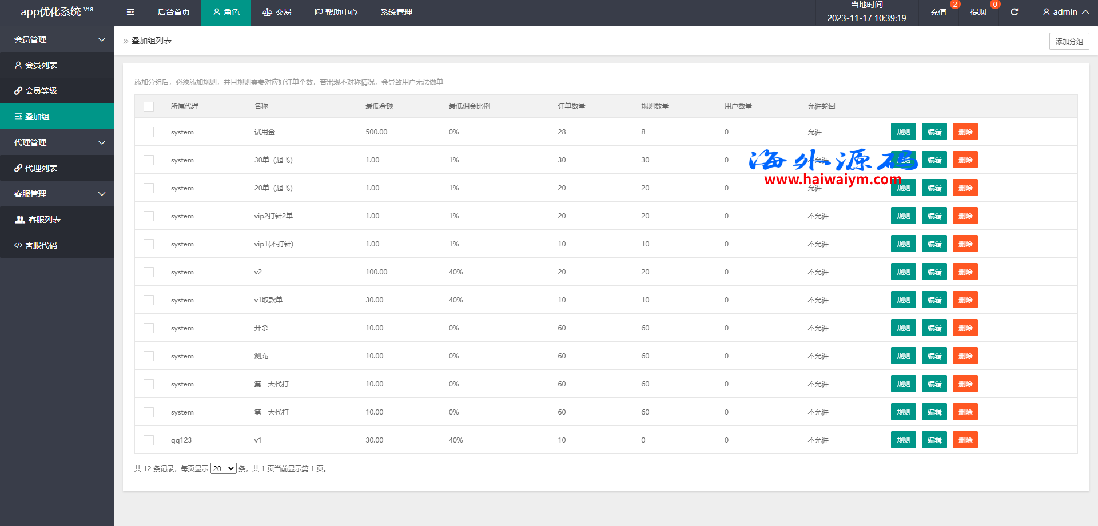The height and width of the screenshot is (526, 1098).
Task: Click the refresh icon in top bar
Action: 1014,12
